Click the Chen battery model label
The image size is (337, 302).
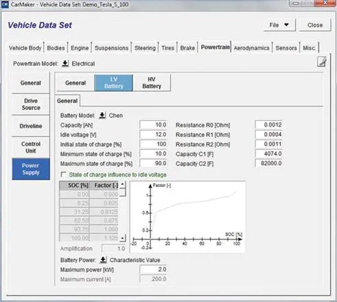tap(116, 115)
